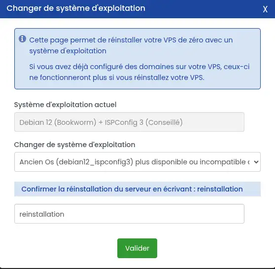
Task: Click the disabled current OS field
Action: tap(129, 122)
